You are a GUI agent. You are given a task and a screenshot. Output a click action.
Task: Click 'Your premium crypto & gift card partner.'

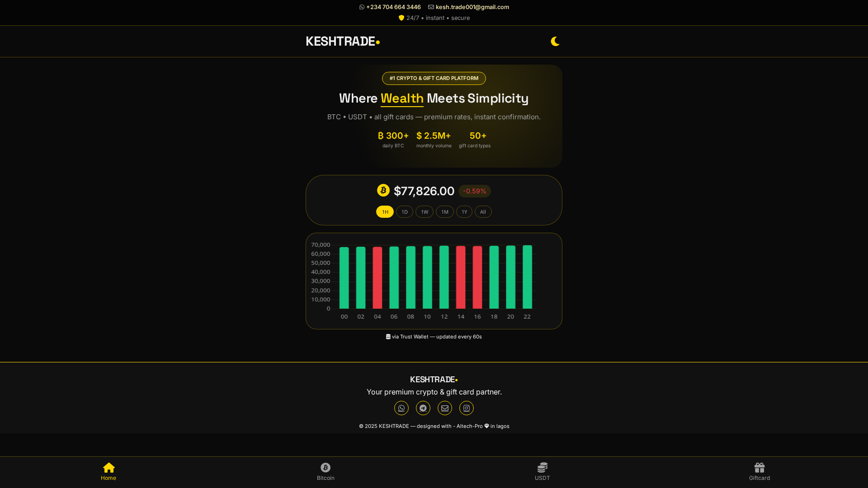(434, 392)
